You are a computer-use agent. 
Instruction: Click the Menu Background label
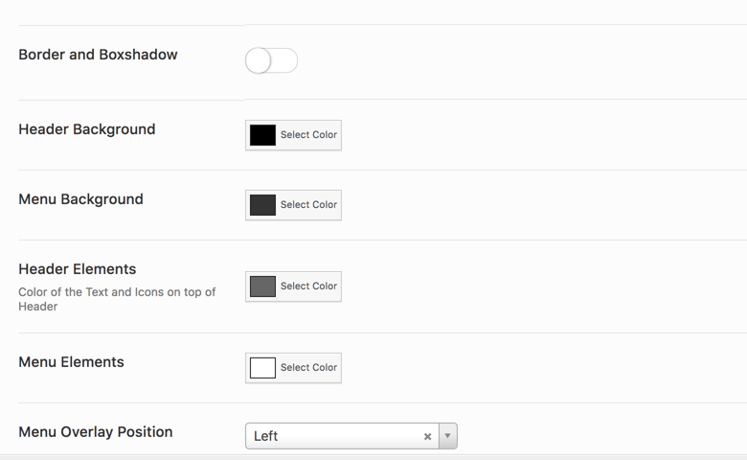pyautogui.click(x=81, y=199)
